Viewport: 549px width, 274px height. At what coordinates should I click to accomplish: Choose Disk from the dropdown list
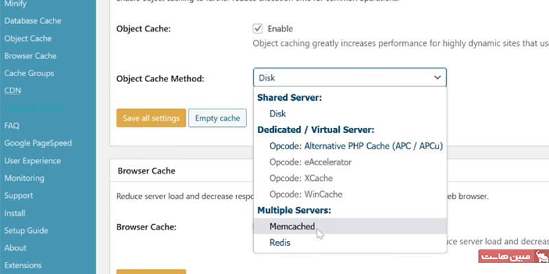[x=277, y=114]
